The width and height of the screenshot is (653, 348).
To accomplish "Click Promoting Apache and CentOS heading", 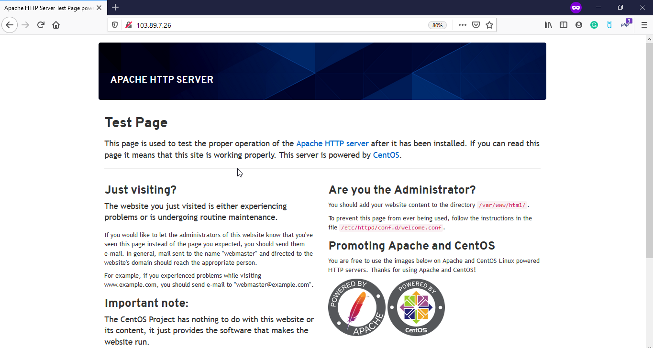I will pyautogui.click(x=412, y=246).
